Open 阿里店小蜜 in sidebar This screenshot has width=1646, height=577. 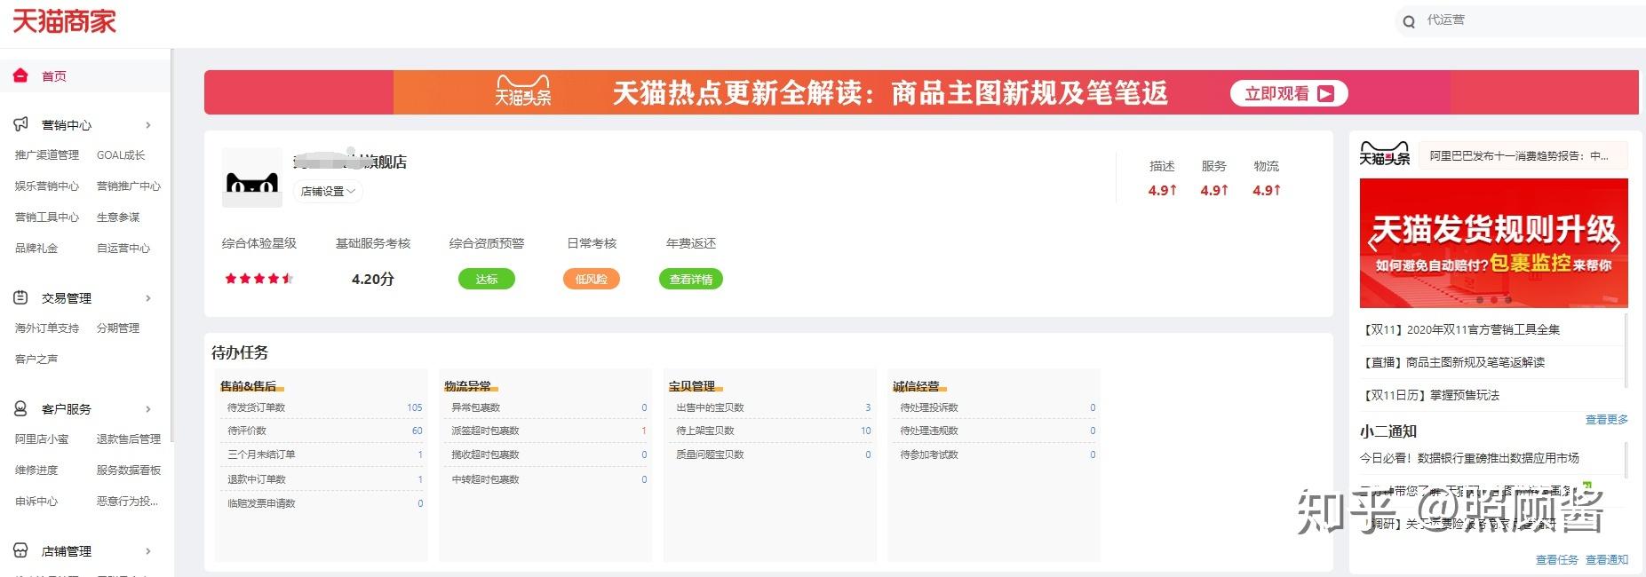[42, 439]
